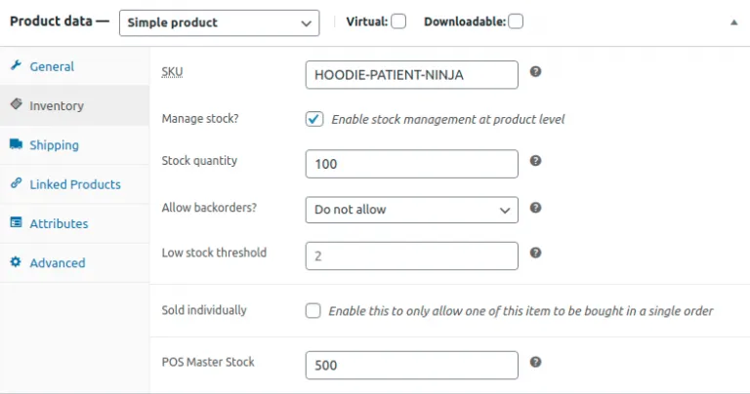Tick the Downloadable checkbox

pos(516,21)
